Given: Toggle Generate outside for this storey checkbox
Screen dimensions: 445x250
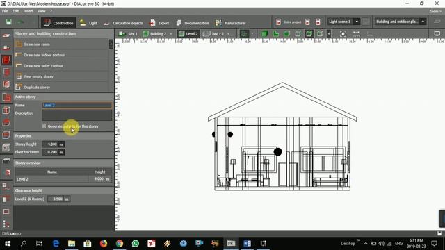Looking at the screenshot, I should [x=44, y=126].
